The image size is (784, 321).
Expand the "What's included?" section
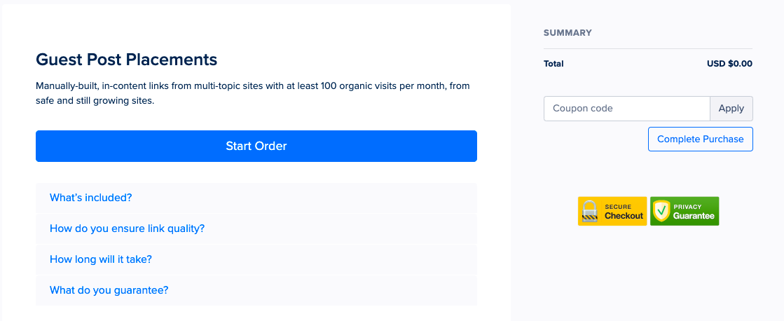91,198
